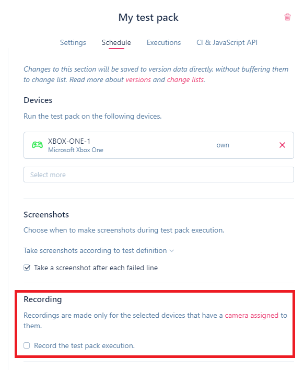Delete test pack with trash icon
Screen dimensions: 304x370
click(287, 17)
